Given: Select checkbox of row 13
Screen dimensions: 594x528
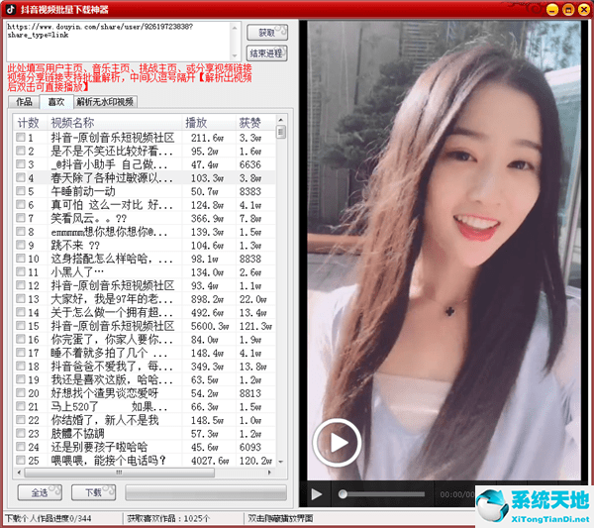Looking at the screenshot, I should click(x=21, y=299).
